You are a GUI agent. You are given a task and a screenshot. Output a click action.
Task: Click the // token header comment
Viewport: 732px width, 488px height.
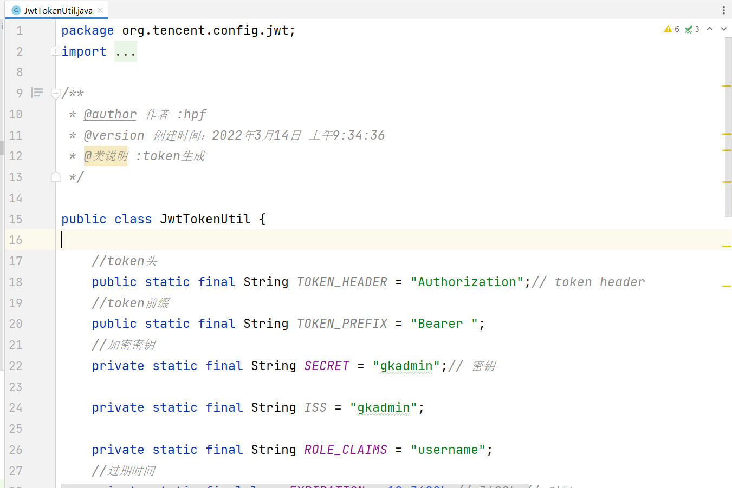pyautogui.click(x=588, y=282)
